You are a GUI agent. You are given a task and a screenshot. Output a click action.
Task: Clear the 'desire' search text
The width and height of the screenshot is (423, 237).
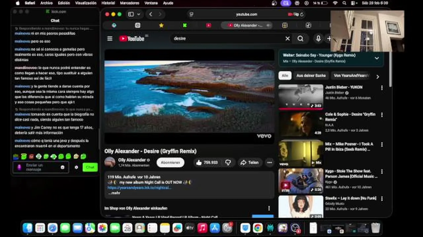tap(288, 39)
